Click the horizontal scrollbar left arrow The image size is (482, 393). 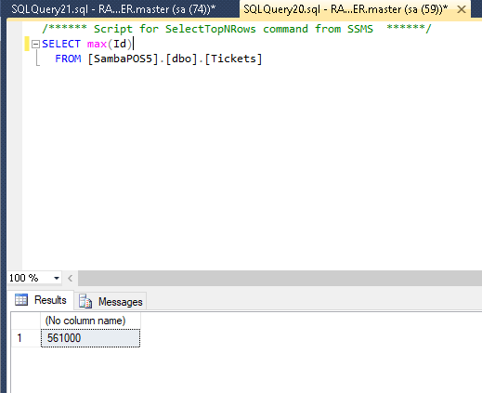tap(71, 278)
